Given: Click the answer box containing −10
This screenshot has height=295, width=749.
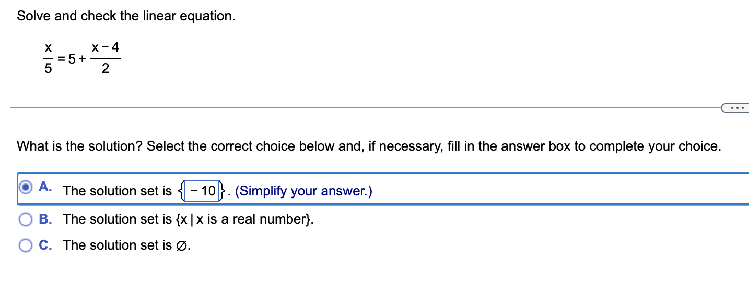Looking at the screenshot, I should 202,191.
